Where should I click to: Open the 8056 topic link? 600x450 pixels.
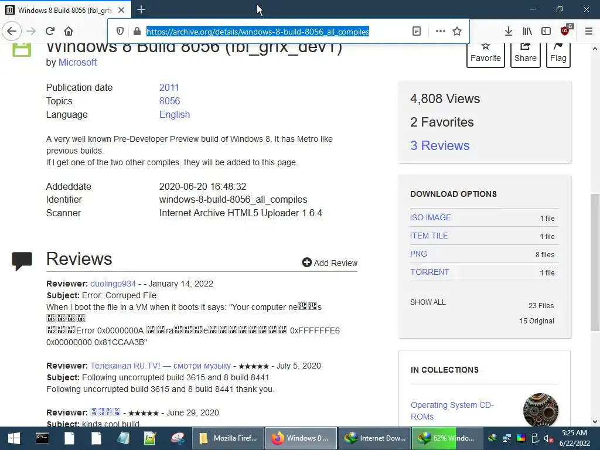tap(169, 101)
